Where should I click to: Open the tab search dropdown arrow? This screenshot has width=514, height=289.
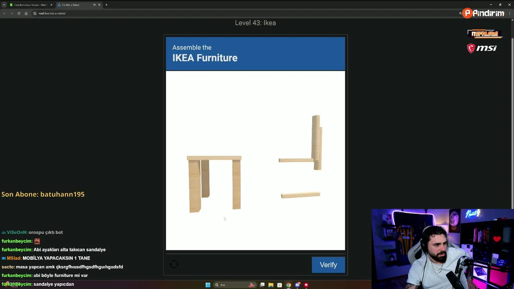[4, 5]
